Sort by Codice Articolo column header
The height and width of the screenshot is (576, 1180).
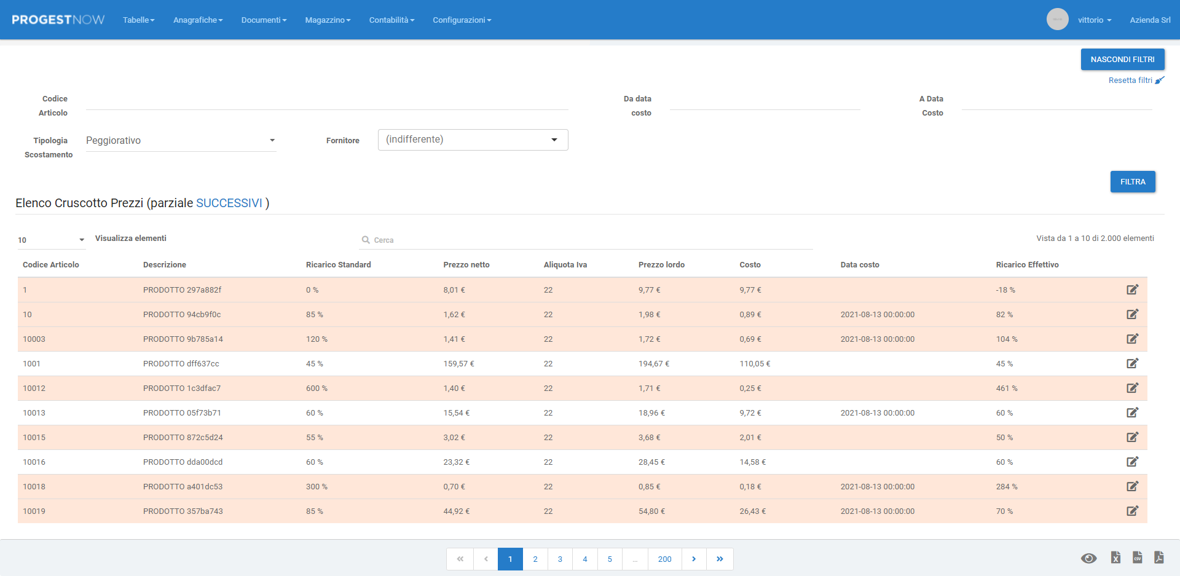pyautogui.click(x=51, y=265)
